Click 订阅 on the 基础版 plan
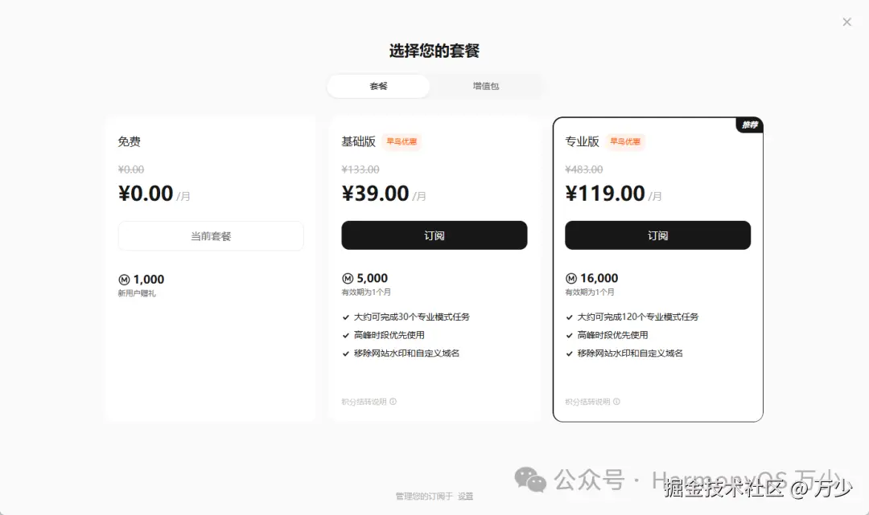The width and height of the screenshot is (869, 515). pyautogui.click(x=434, y=235)
